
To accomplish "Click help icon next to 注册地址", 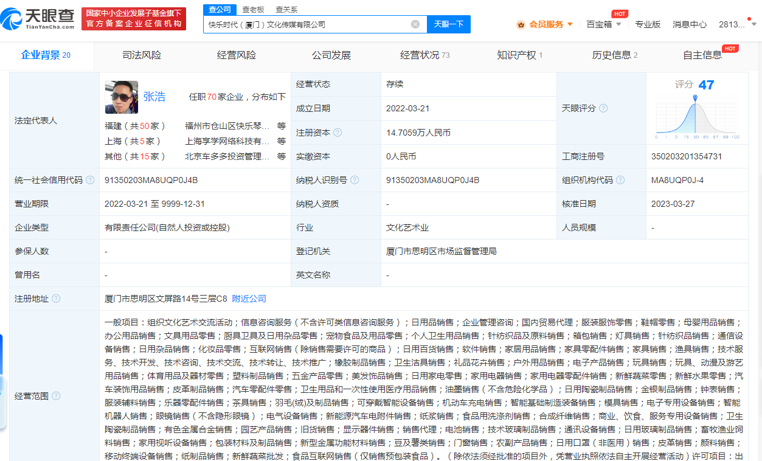I will (x=56, y=299).
